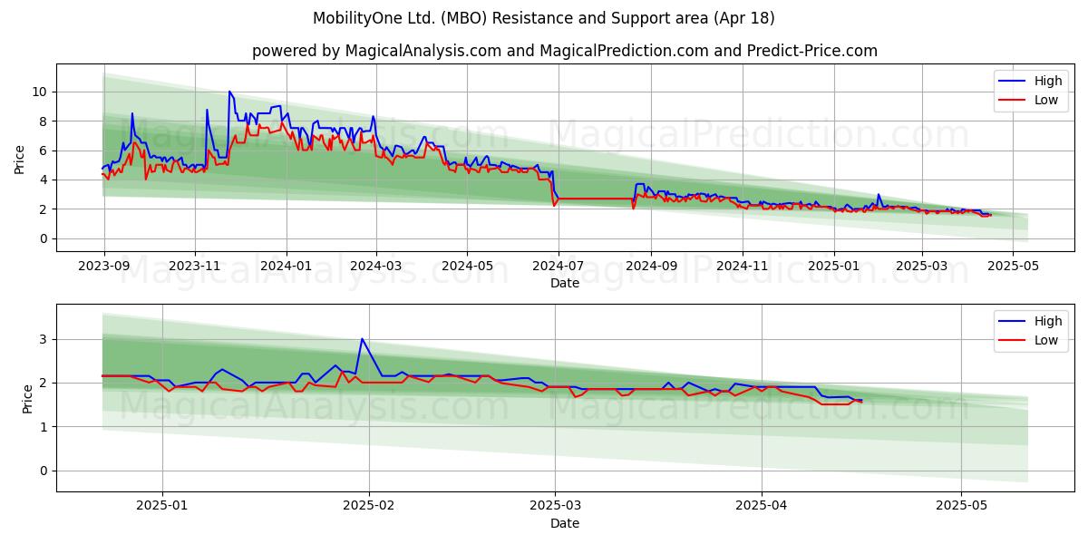
Task: Click the 'Date' x-axis label under the bottom chart
Action: 565,523
